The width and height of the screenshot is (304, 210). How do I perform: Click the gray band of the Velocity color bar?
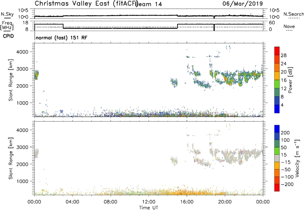pyautogui.click(x=277, y=158)
